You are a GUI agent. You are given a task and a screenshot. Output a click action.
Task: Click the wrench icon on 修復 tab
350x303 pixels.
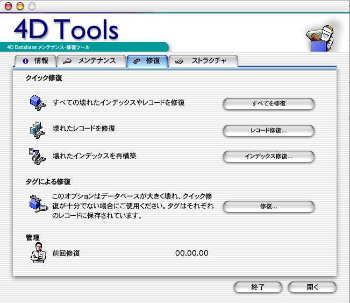[137, 61]
